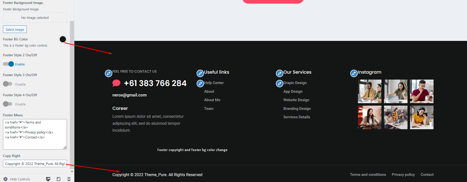467x182 pixels.
Task: Open the Privacy policy footer link
Action: 403,175
